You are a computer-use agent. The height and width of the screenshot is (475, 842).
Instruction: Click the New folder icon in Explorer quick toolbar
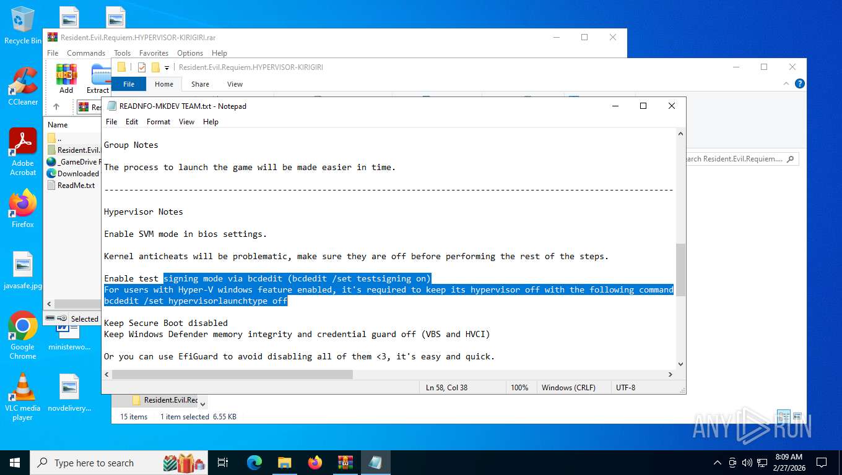pyautogui.click(x=155, y=67)
